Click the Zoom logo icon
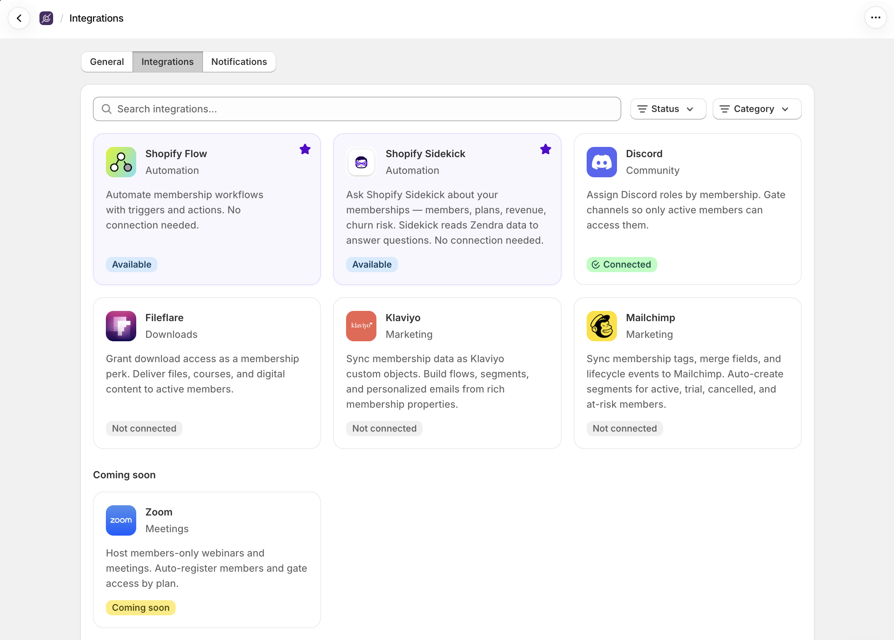 tap(121, 520)
